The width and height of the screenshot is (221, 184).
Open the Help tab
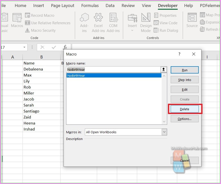[x=188, y=6]
